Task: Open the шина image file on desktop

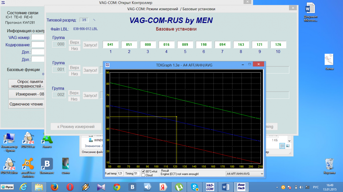Action: pyautogui.click(x=65, y=166)
